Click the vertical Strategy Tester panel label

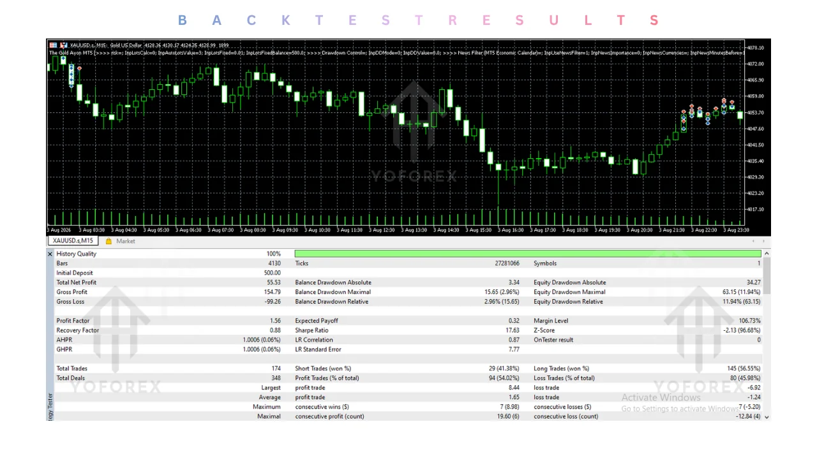pyautogui.click(x=50, y=407)
